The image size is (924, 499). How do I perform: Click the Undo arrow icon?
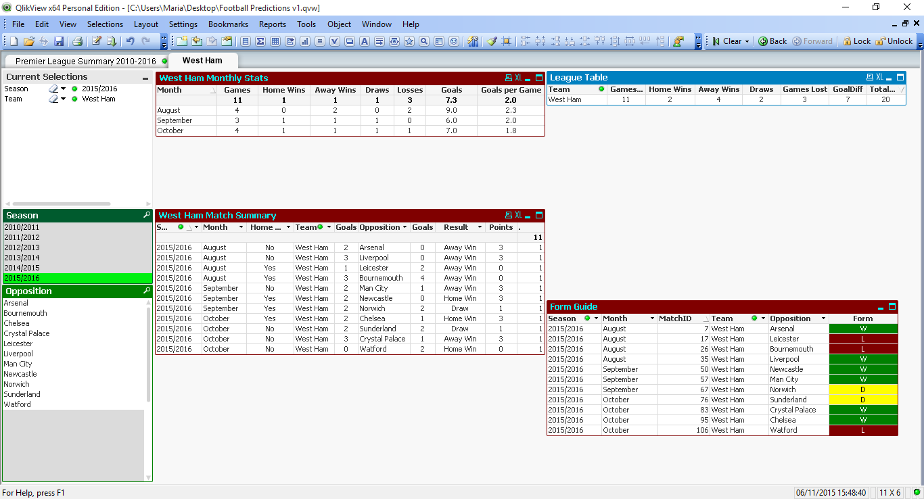130,41
